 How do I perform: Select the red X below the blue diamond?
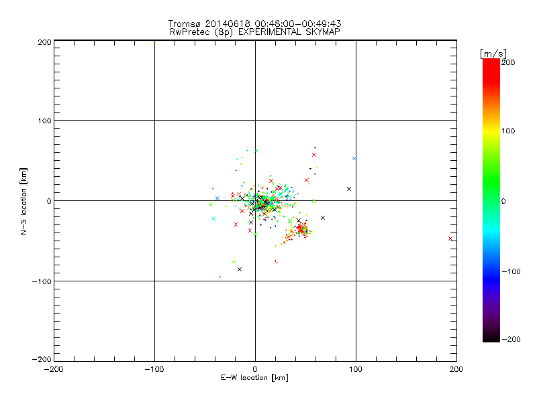tap(314, 155)
